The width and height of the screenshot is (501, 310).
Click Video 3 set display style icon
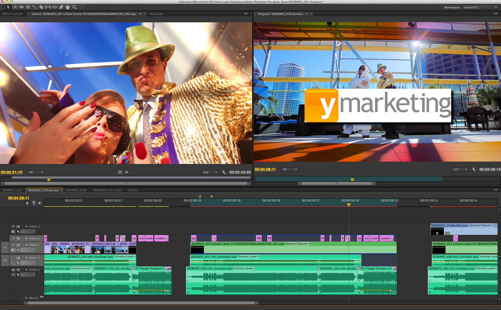click(x=13, y=231)
